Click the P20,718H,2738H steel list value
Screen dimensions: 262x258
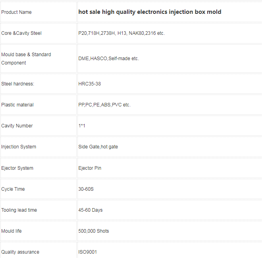pos(121,33)
